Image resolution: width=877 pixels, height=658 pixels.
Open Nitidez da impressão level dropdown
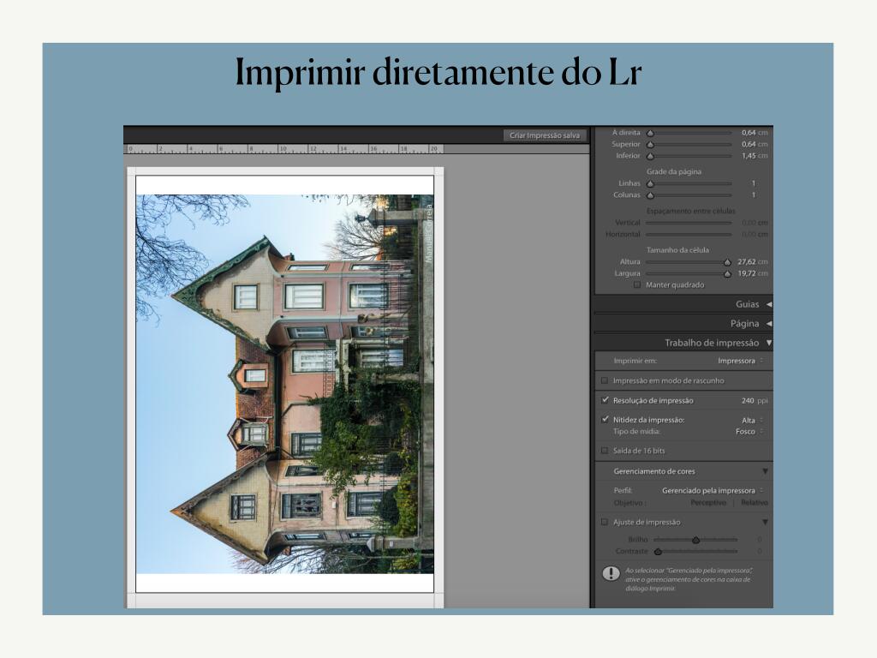[751, 421]
